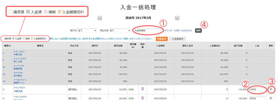
Task: Switch to 入金期限月 tab
Action: click(x=178, y=39)
